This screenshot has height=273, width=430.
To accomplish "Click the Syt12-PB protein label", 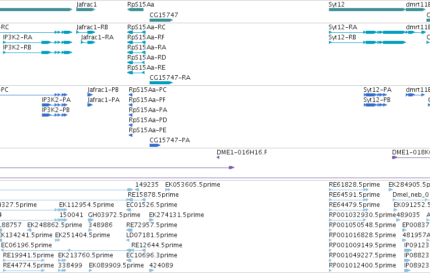I will pyautogui.click(x=377, y=100).
